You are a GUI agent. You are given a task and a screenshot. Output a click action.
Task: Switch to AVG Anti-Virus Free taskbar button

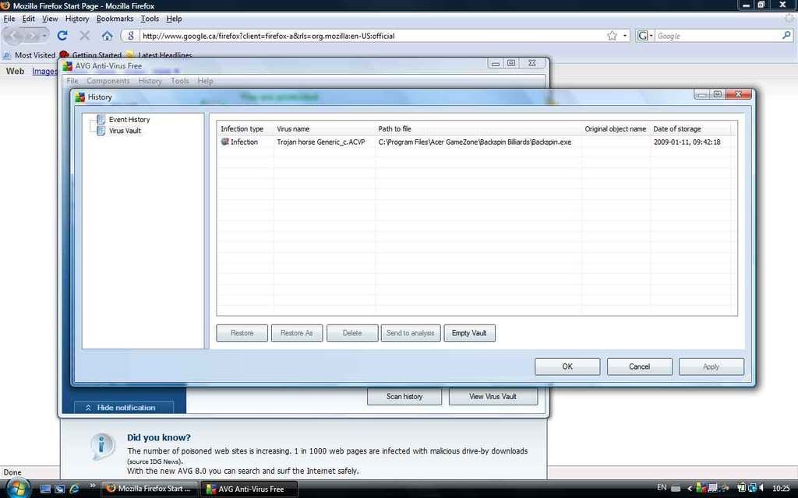pos(249,489)
